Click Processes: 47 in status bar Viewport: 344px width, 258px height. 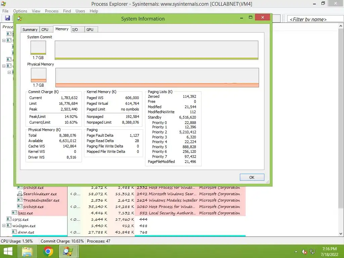pos(99,241)
